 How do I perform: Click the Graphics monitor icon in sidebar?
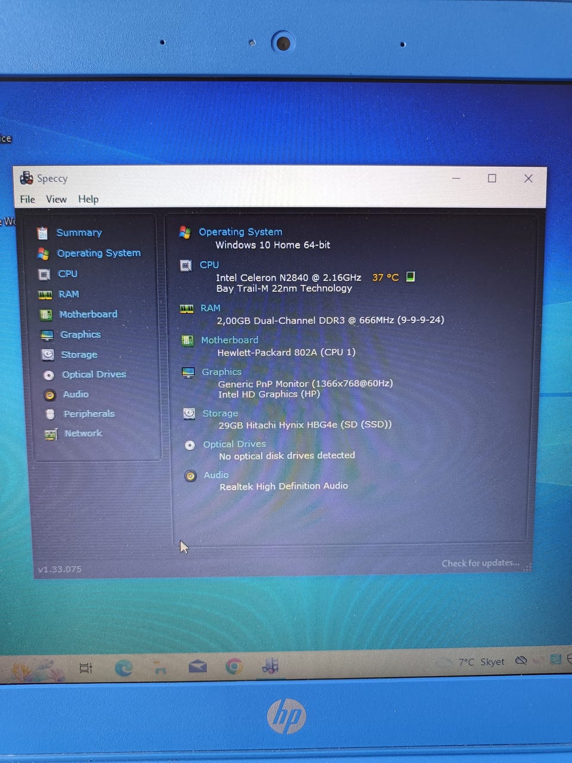click(x=47, y=334)
